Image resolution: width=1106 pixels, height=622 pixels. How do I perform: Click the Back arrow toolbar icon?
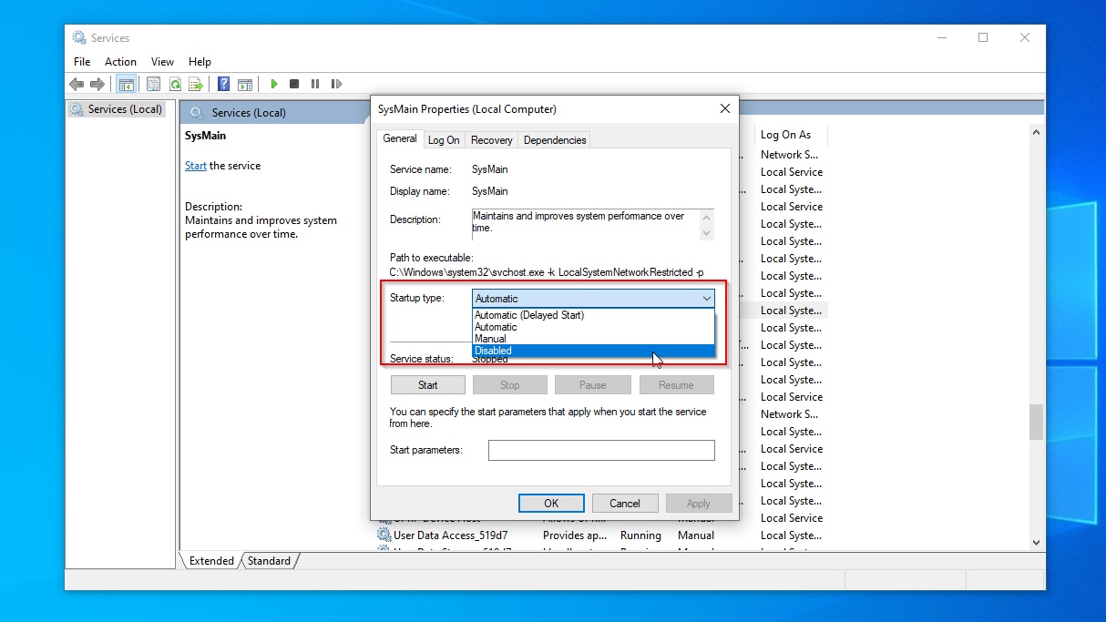77,84
